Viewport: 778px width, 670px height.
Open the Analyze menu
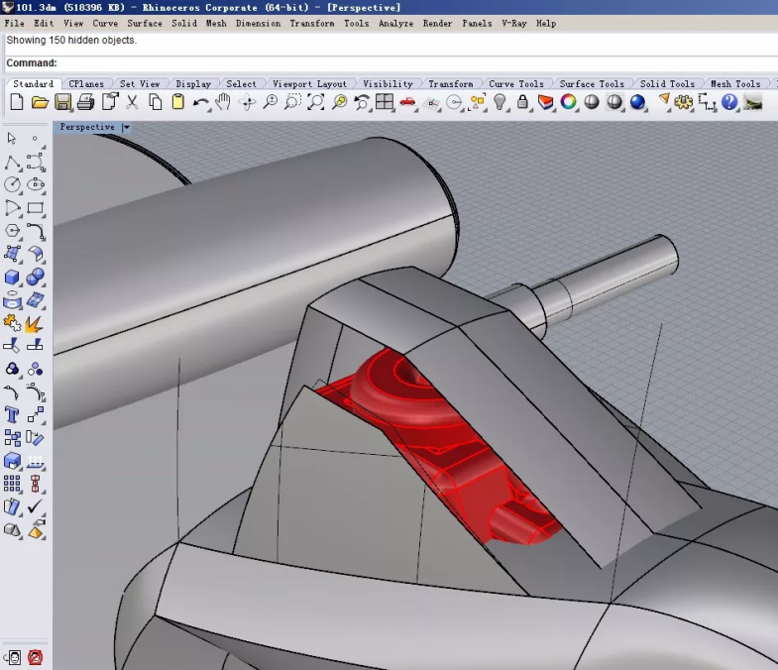(395, 23)
